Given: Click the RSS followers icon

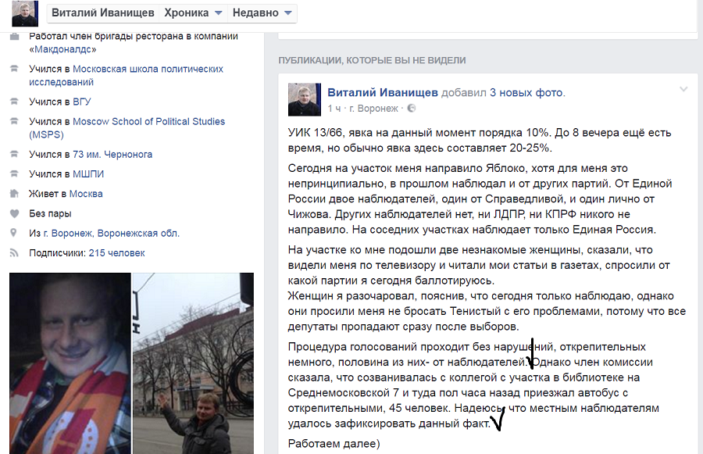Looking at the screenshot, I should coord(14,253).
